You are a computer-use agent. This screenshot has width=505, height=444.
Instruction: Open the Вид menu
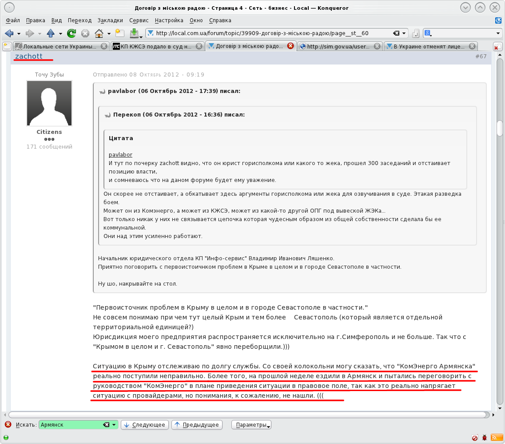[x=56, y=20]
